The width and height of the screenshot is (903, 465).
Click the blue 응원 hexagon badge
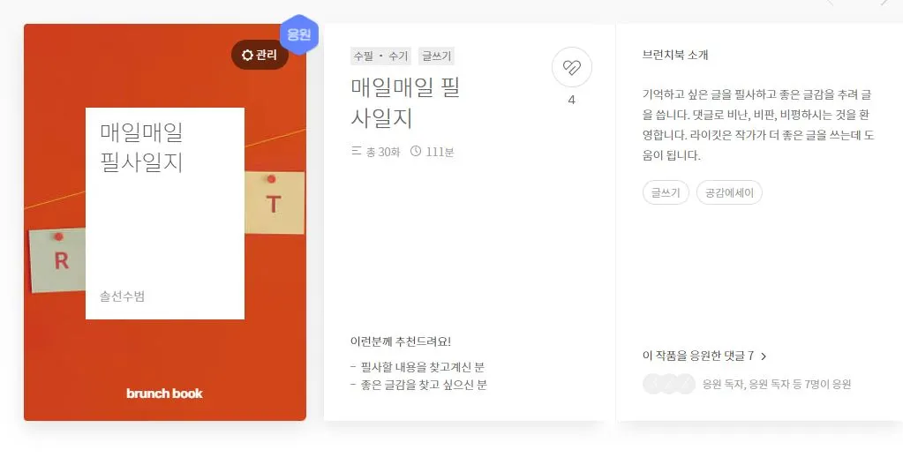299,34
